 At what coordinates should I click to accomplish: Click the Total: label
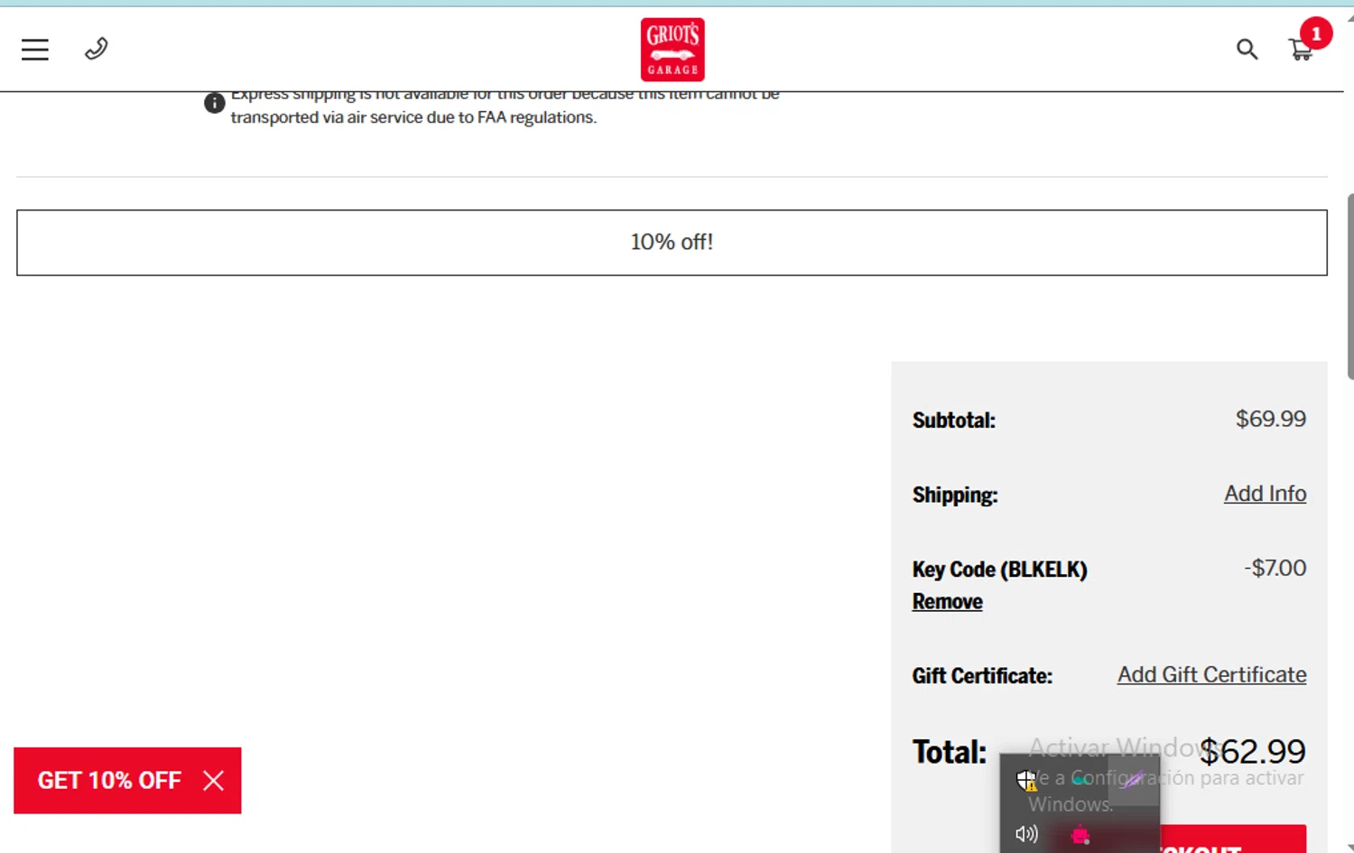click(x=949, y=752)
